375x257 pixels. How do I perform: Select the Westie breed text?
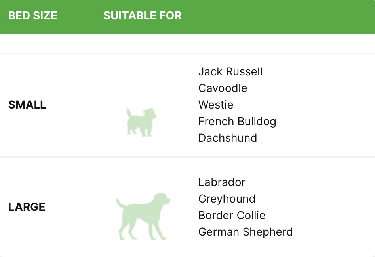point(216,105)
